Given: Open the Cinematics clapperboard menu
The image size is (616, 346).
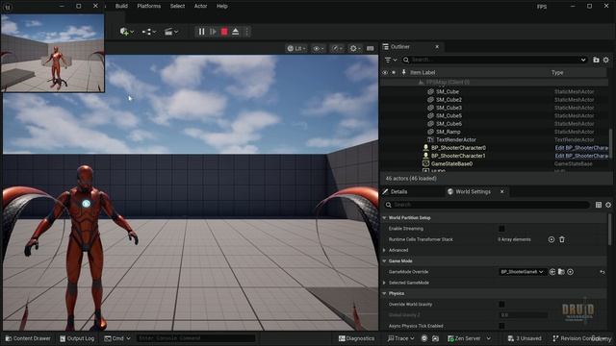Looking at the screenshot, I should point(171,32).
